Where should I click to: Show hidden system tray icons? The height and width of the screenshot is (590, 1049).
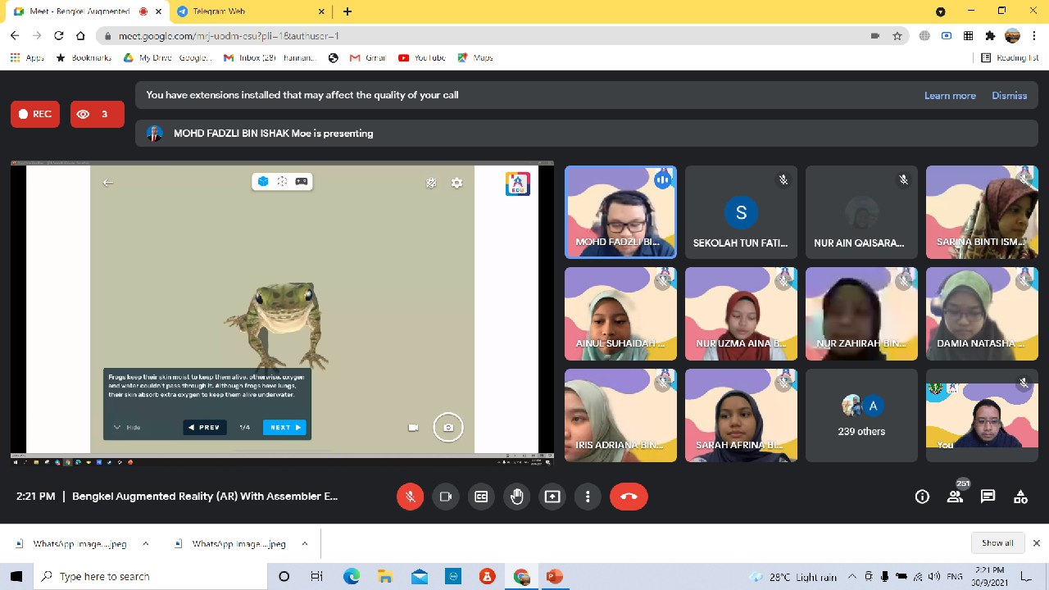pos(852,577)
